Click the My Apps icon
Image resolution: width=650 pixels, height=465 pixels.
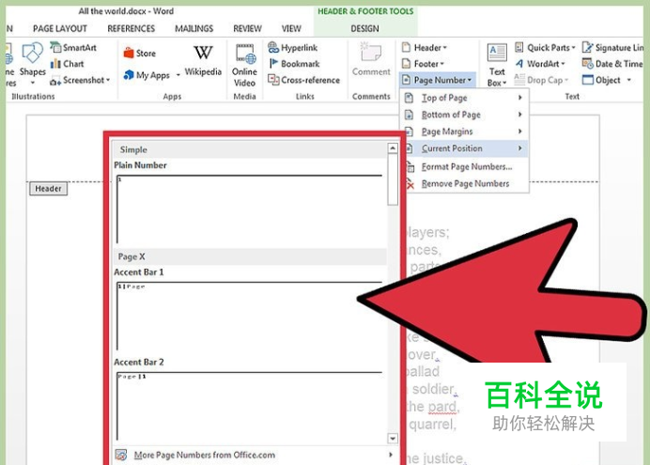pos(129,74)
